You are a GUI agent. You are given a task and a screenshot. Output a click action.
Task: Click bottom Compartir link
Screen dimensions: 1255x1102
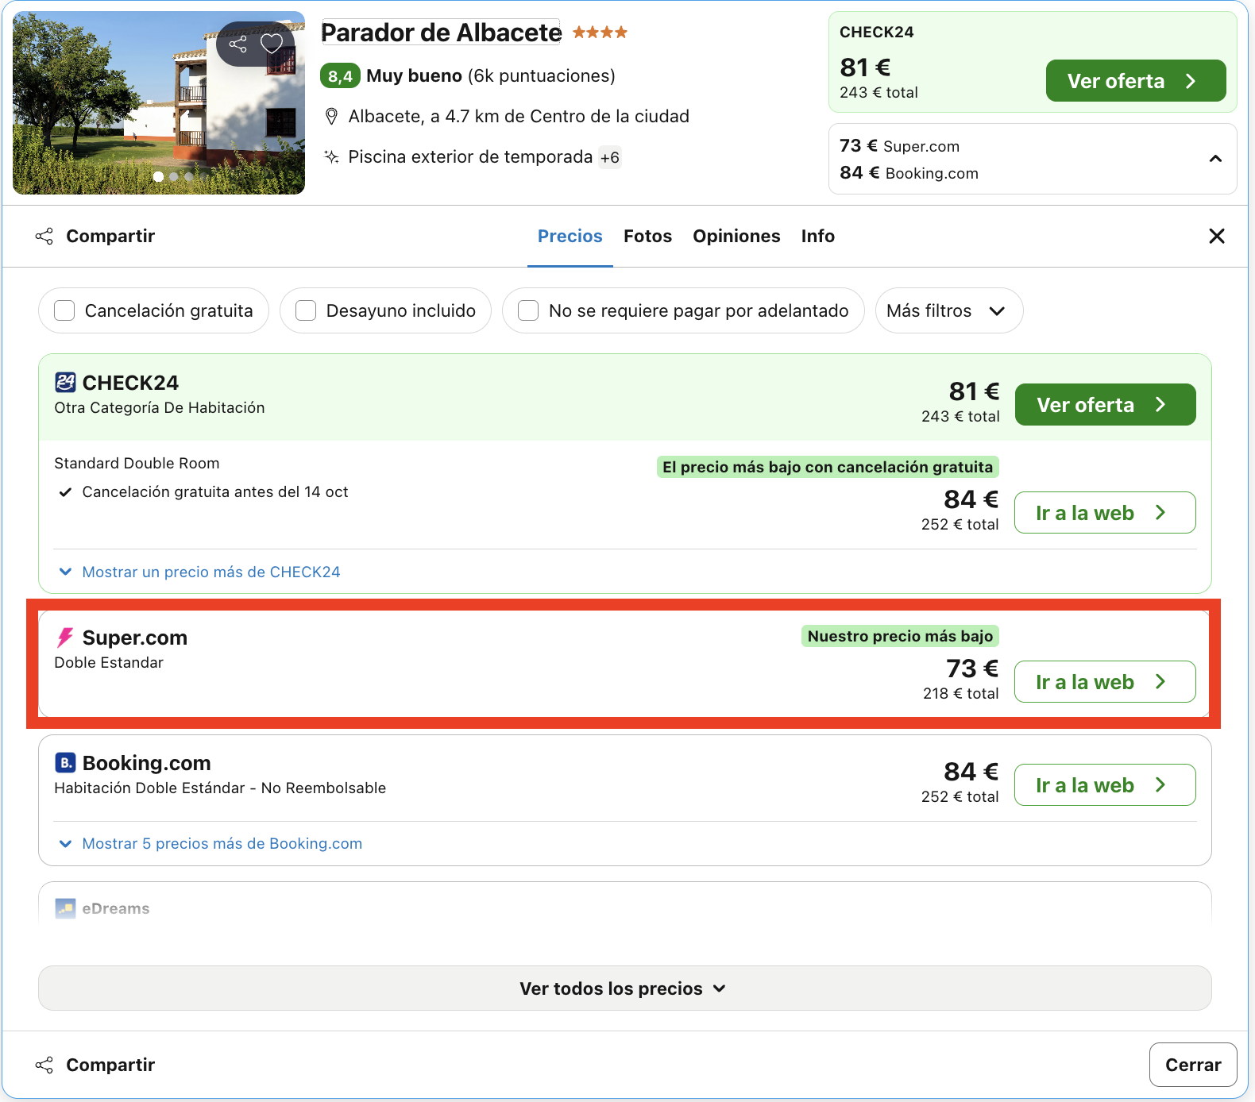[110, 1065]
